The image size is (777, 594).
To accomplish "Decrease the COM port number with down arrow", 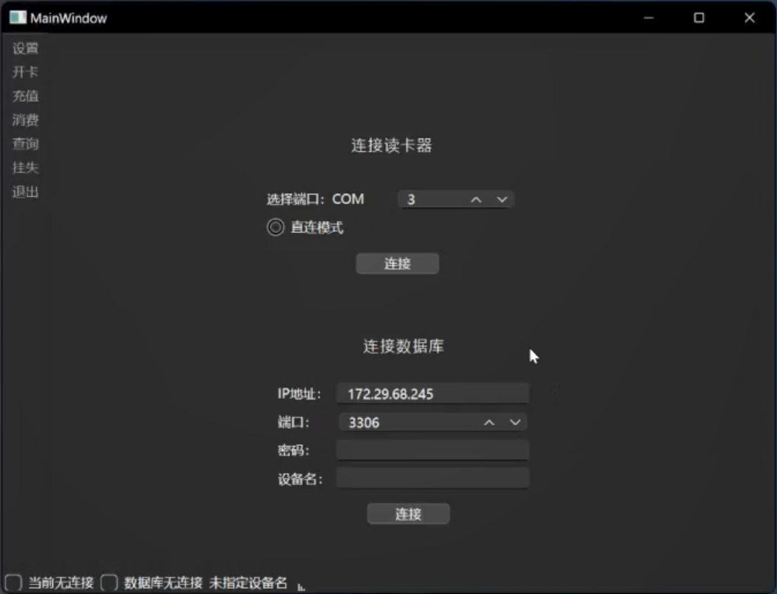I will (x=502, y=200).
